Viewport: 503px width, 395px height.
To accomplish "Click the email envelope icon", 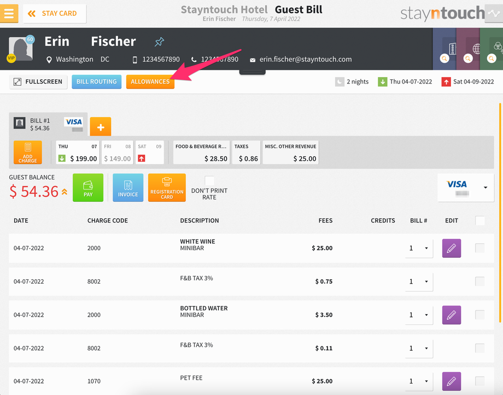I will [x=253, y=60].
